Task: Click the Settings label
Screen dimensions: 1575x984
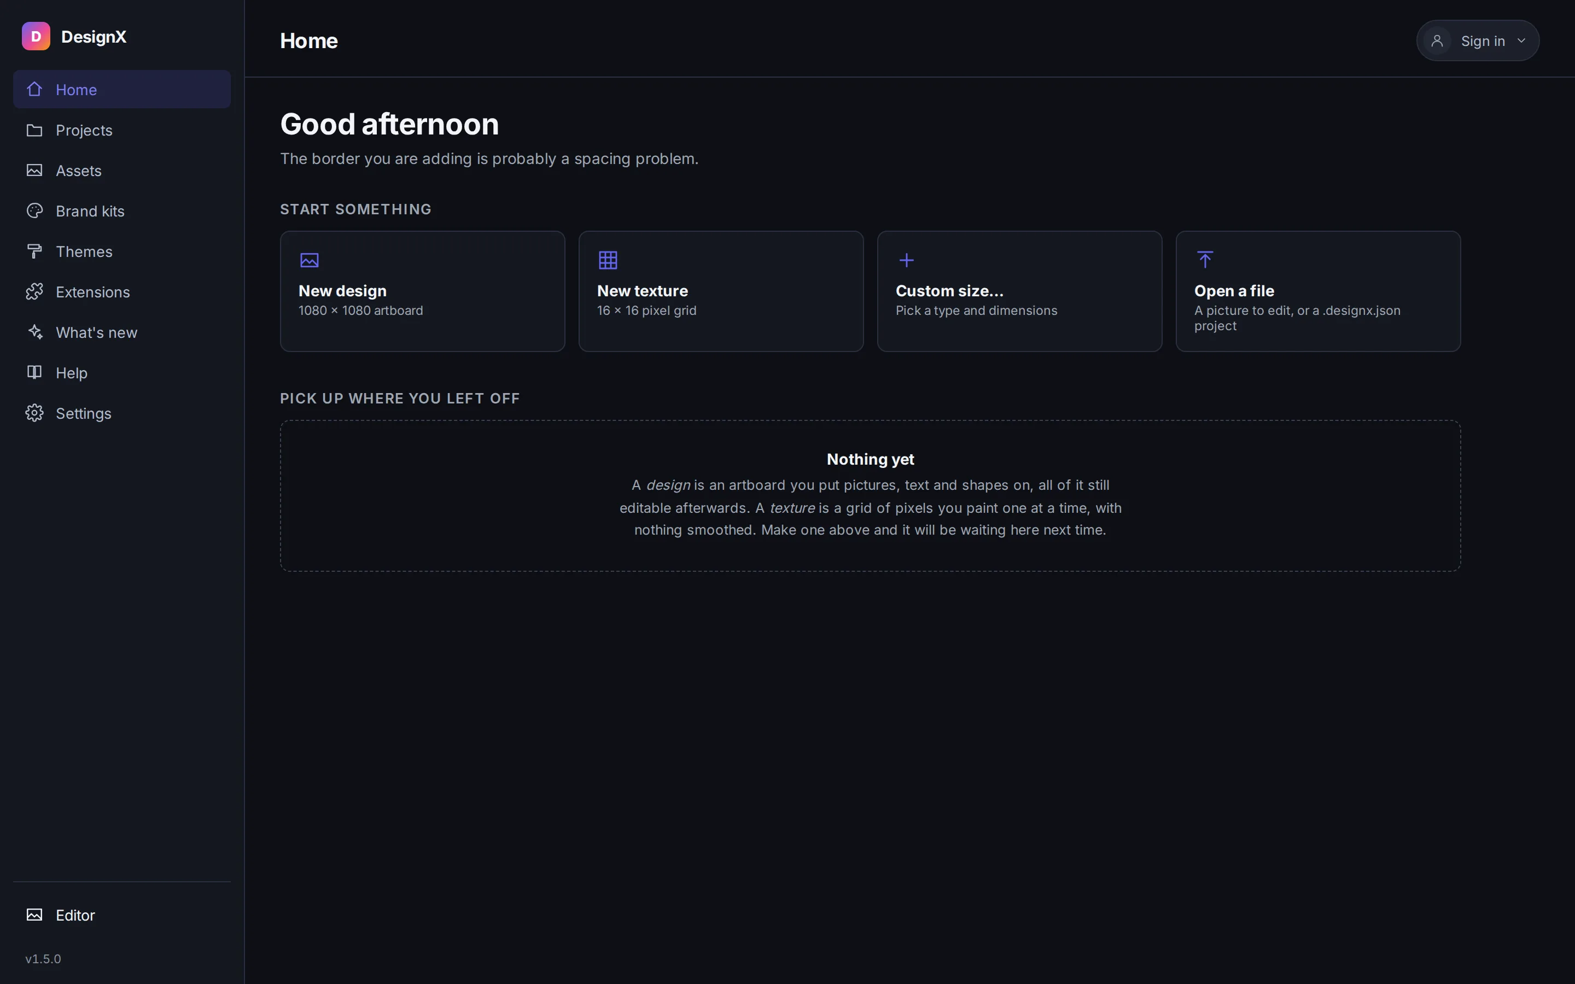Action: pos(83,413)
